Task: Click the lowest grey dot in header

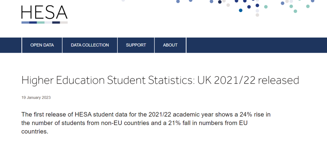Action: 257,15
